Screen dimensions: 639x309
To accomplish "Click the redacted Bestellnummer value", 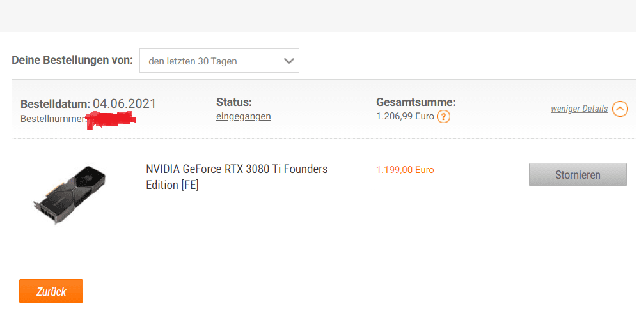I will pyautogui.click(x=111, y=119).
